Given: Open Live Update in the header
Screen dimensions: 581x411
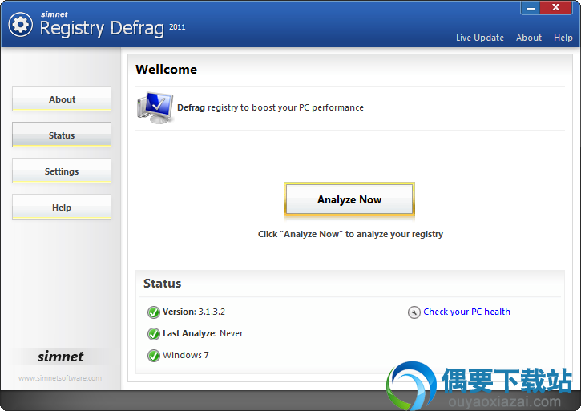Looking at the screenshot, I should click(480, 38).
